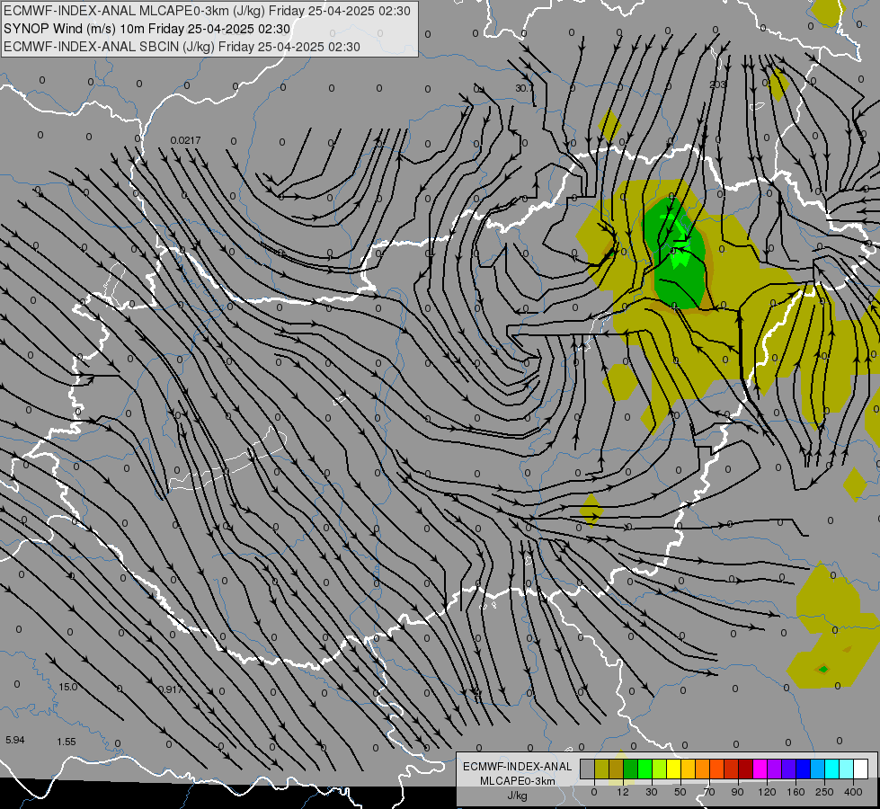Click the legend tick label 50

coord(680,792)
